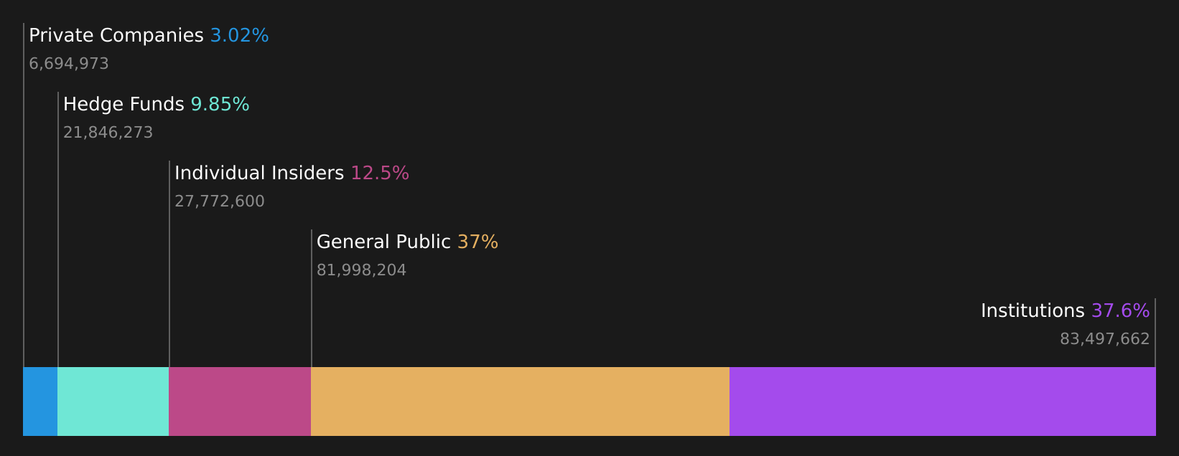This screenshot has width=1179, height=456.
Task: Click the purple Institutions bar segment
Action: coord(943,402)
